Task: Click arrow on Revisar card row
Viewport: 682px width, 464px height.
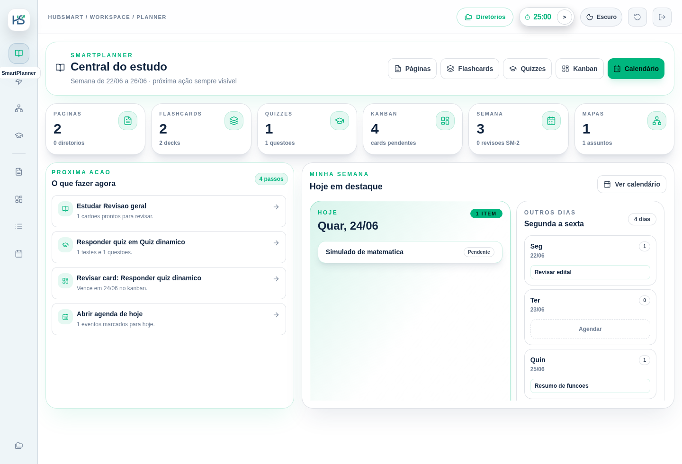Action: [276, 279]
